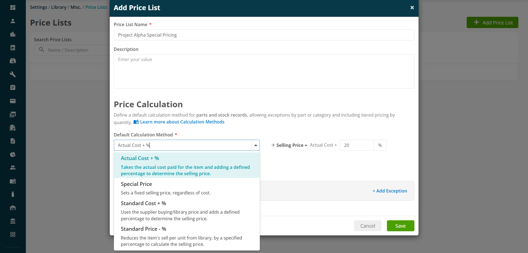Go to Price Lists breadcrumb link
This screenshot has height=253, width=528.
click(x=96, y=7)
